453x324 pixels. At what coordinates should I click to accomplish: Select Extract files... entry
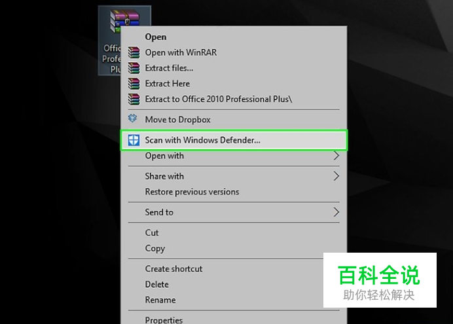point(234,68)
